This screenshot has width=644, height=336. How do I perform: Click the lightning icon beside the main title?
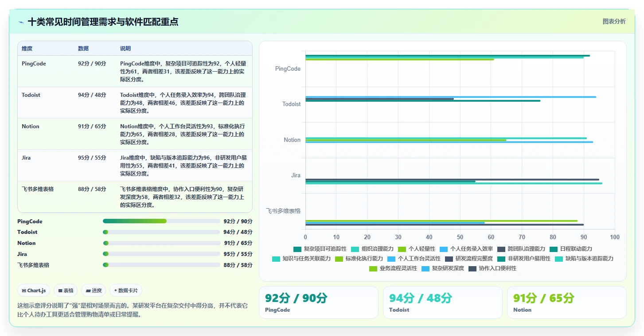[x=21, y=22]
